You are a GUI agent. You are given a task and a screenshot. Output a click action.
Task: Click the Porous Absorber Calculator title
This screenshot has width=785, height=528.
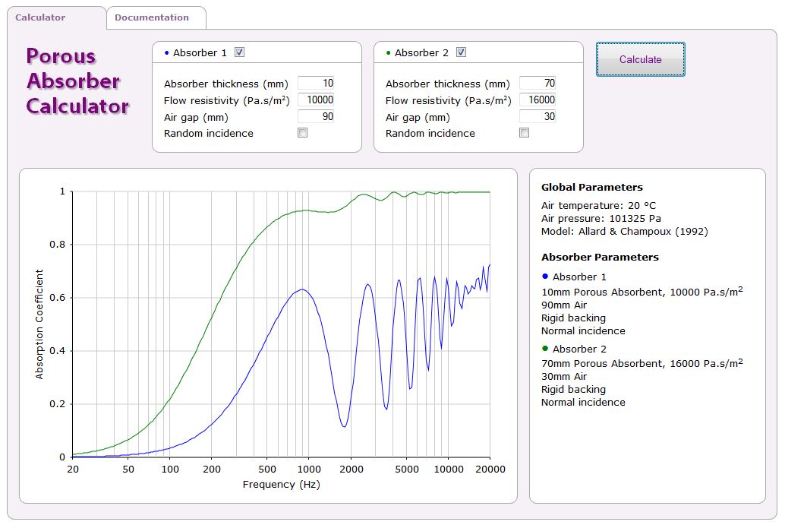tap(77, 81)
